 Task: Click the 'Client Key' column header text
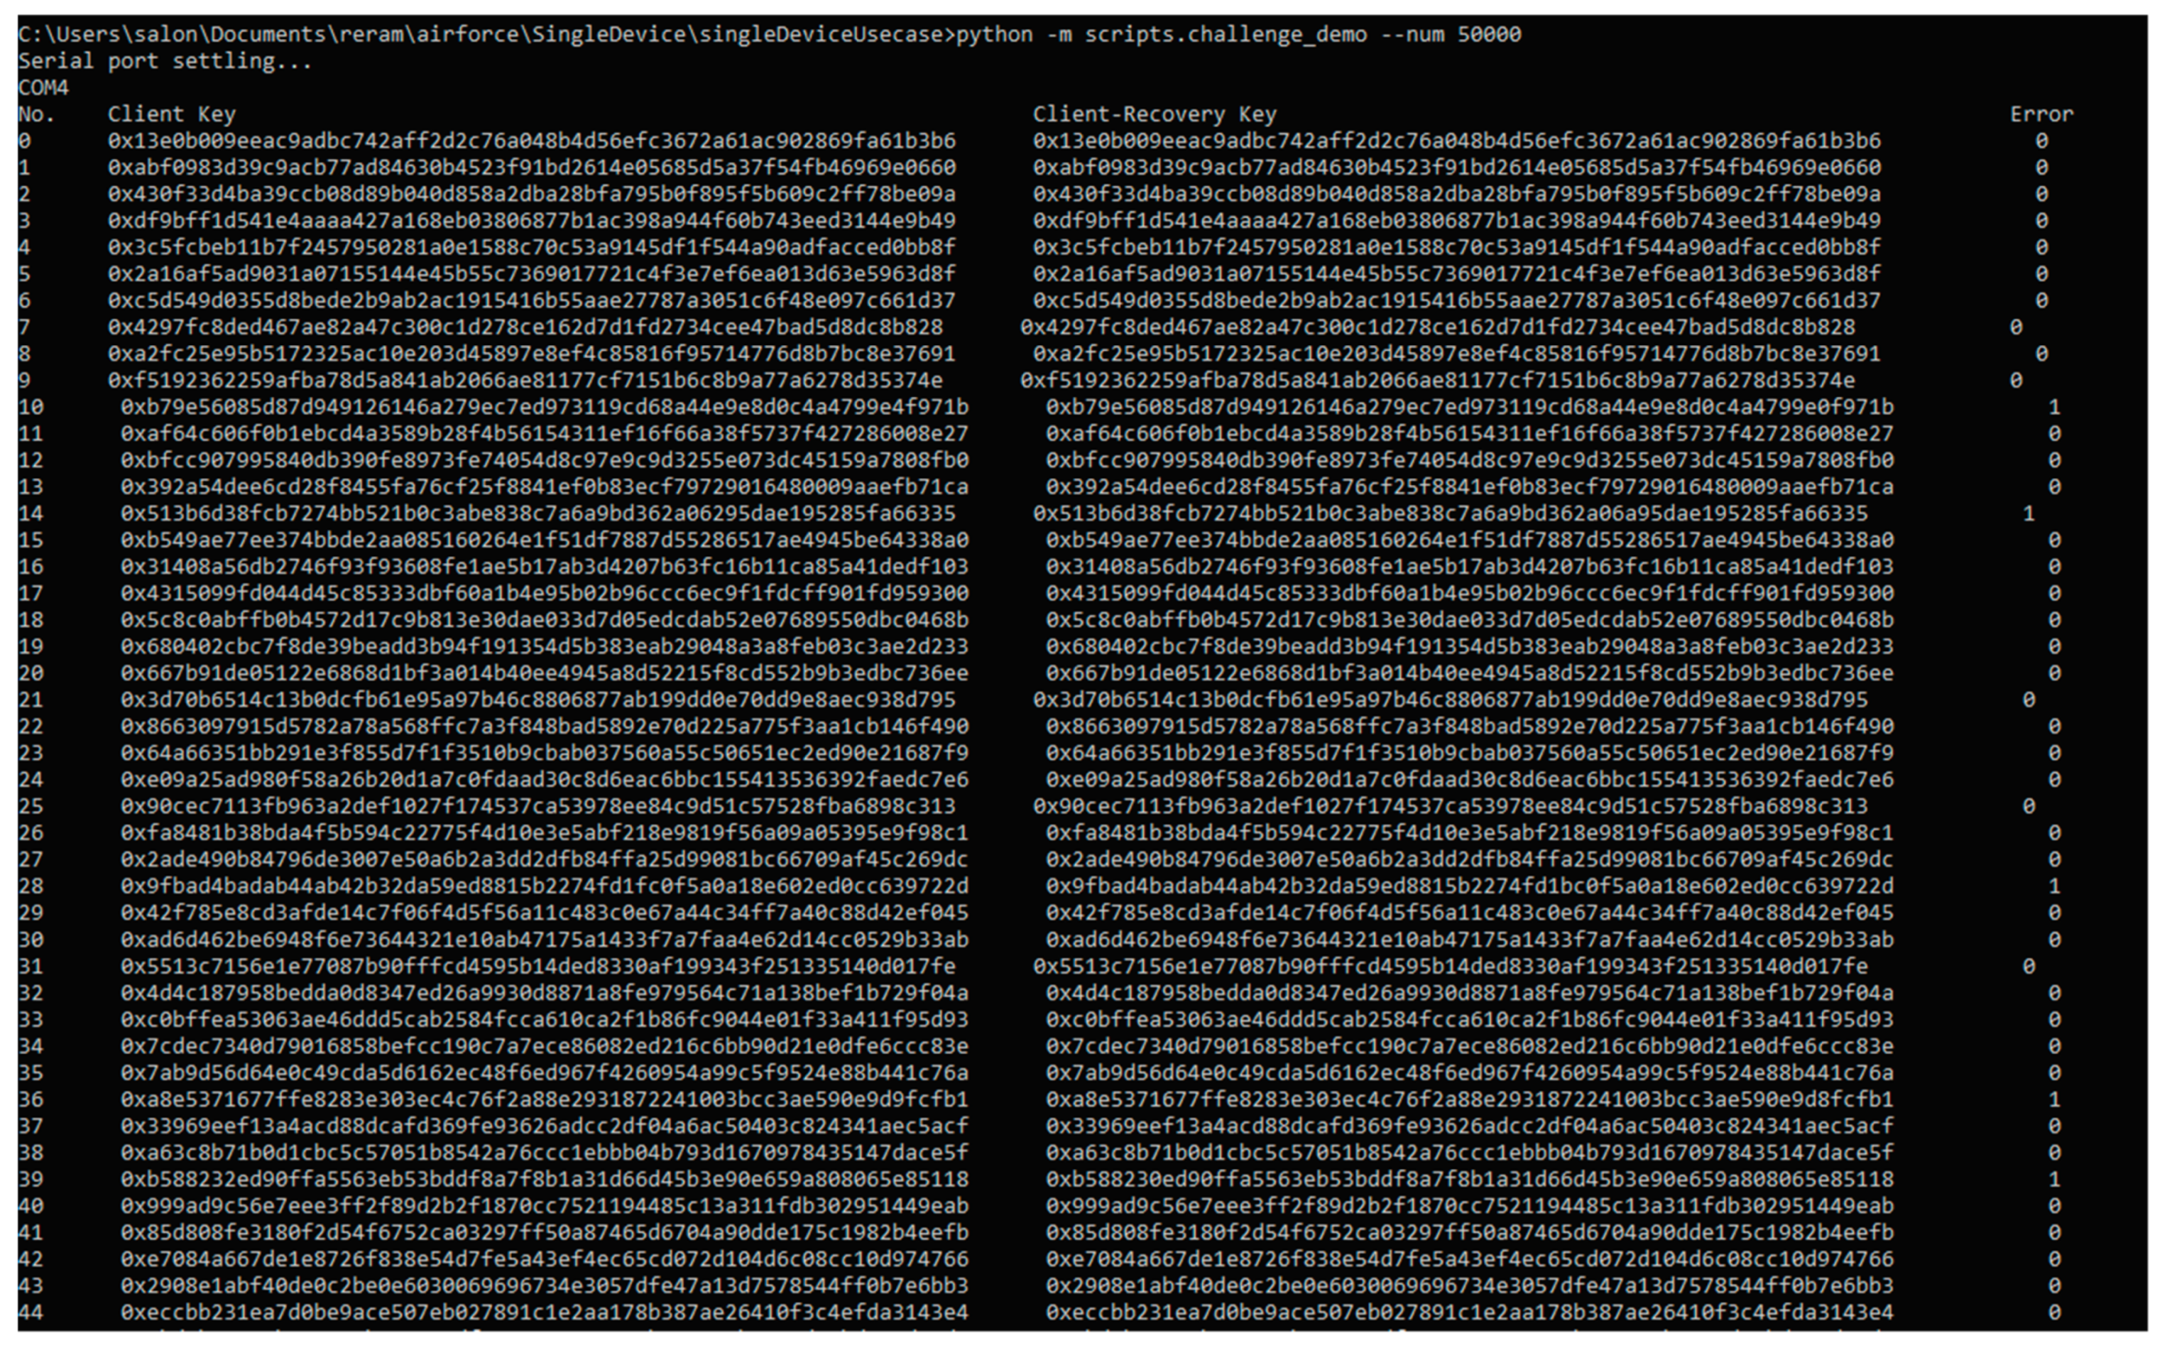point(171,114)
